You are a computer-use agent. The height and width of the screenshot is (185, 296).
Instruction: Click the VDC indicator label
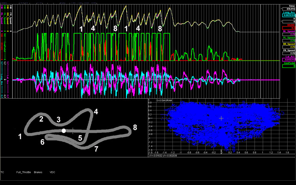(52, 172)
